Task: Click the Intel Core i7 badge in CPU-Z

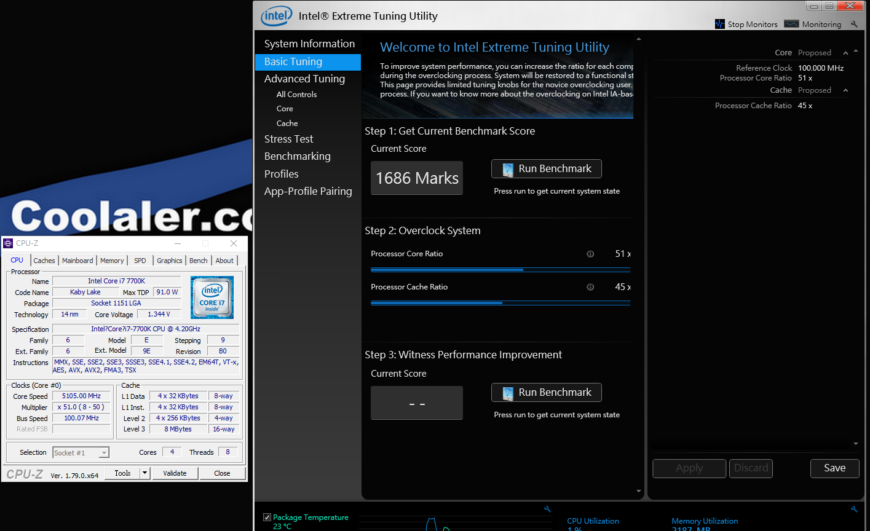Action: (x=212, y=297)
